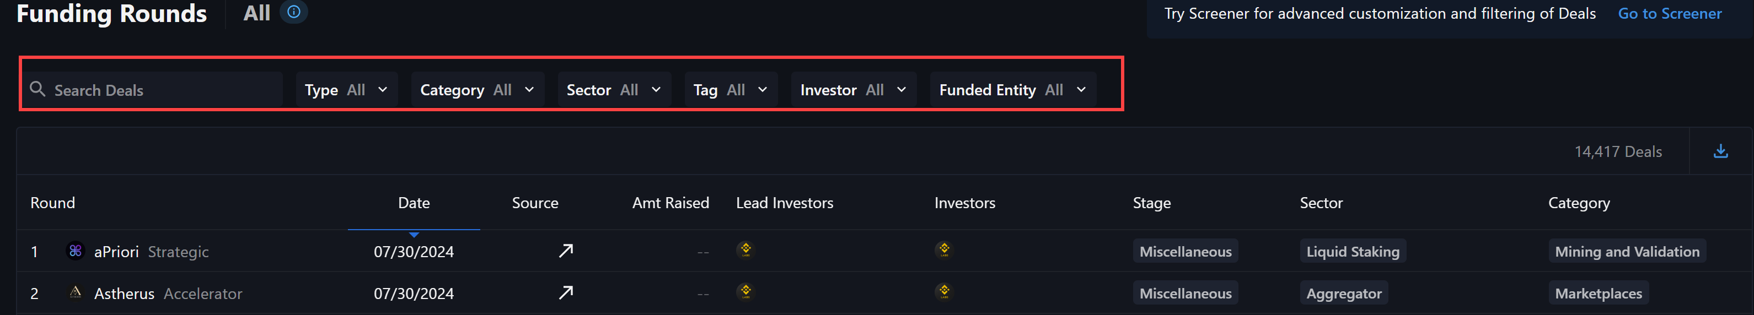1754x315 pixels.
Task: Open the Investor filter dropdown
Action: (x=854, y=90)
